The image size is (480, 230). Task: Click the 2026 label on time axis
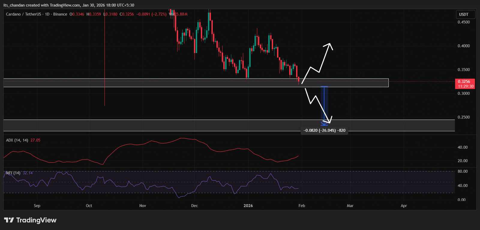(248, 206)
